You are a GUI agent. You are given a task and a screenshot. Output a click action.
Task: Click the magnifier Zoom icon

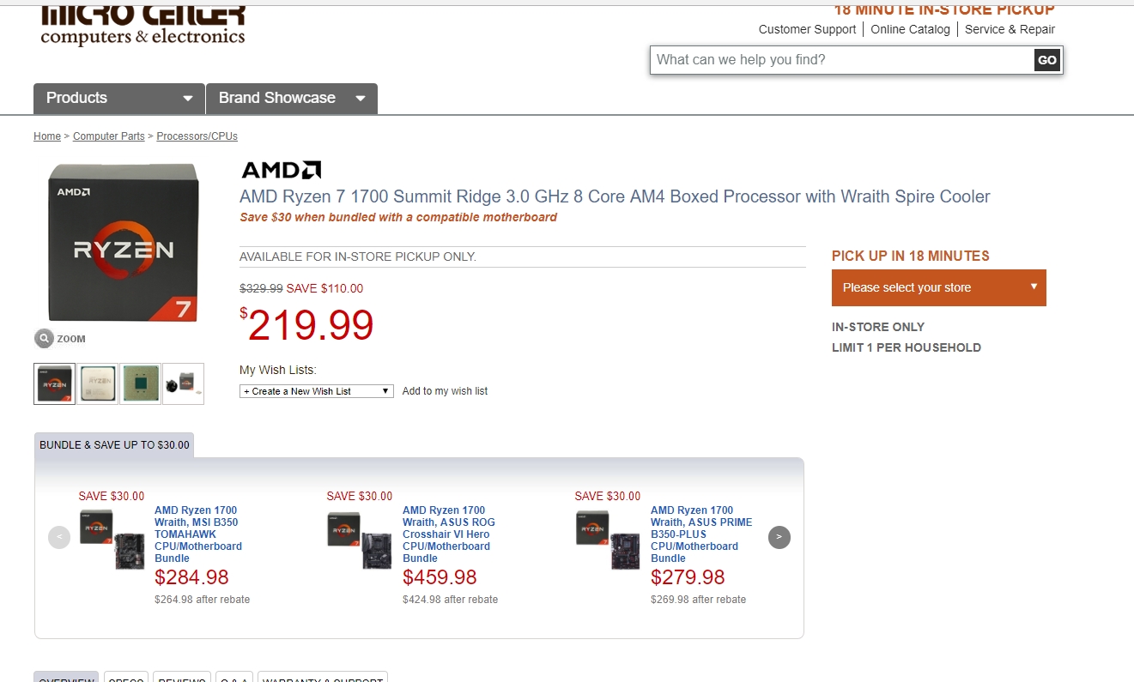[x=44, y=338]
